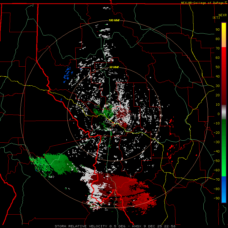The image size is (228, 228).
Task: Click the positive 80 scale value
Action: click(218, 39)
